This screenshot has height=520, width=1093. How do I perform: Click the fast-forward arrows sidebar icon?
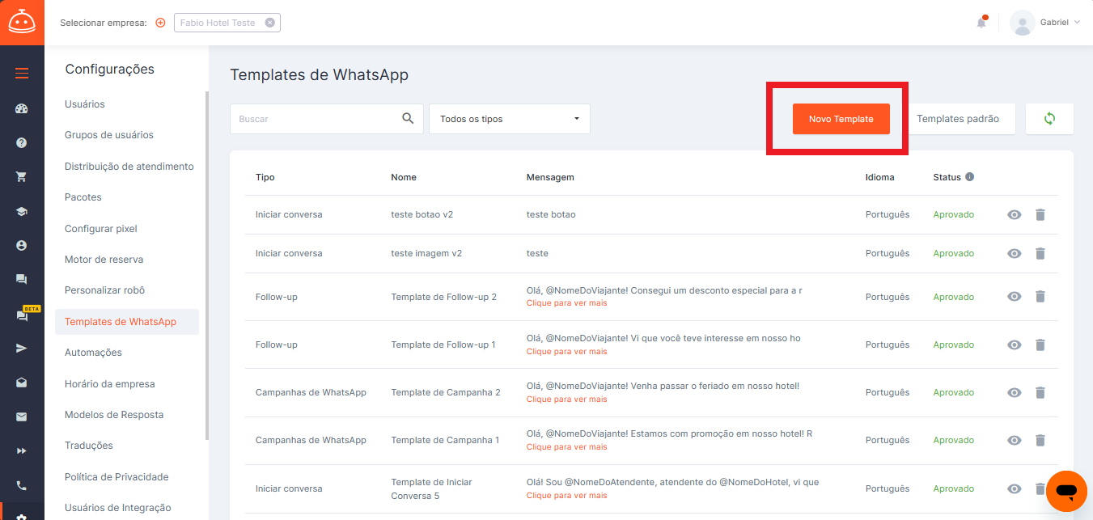[x=22, y=450]
